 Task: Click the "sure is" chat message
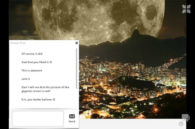26,79
